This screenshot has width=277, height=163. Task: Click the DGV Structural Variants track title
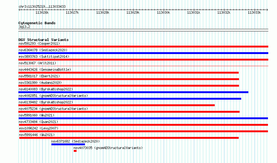[44, 40]
